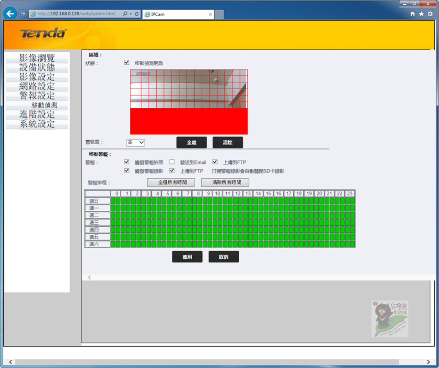Toggle the 移動偵測開啟 checkbox
This screenshot has width=439, height=368.
click(x=127, y=62)
